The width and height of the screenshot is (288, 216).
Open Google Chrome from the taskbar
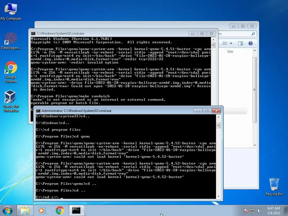point(60,210)
